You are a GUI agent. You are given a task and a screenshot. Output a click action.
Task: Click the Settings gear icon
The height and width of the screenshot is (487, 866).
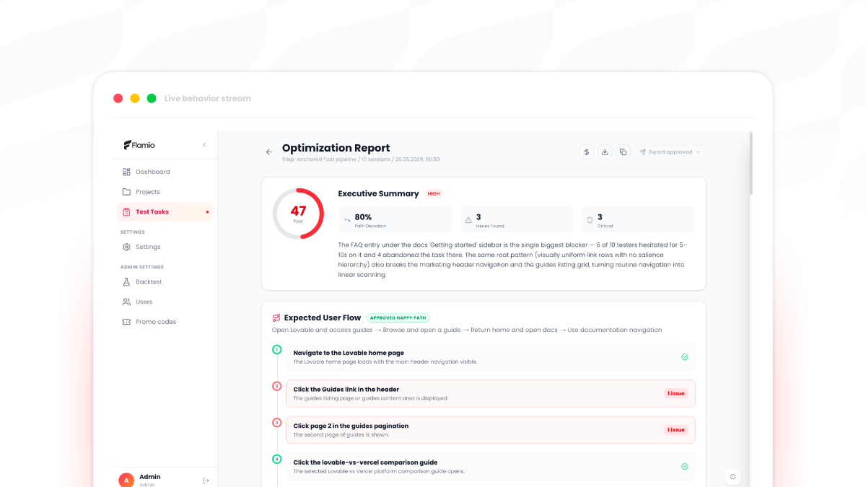coord(126,247)
